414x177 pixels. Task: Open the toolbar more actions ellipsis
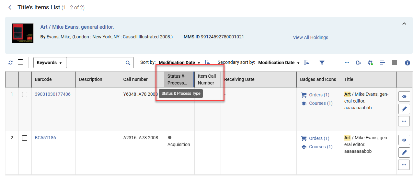point(347,63)
